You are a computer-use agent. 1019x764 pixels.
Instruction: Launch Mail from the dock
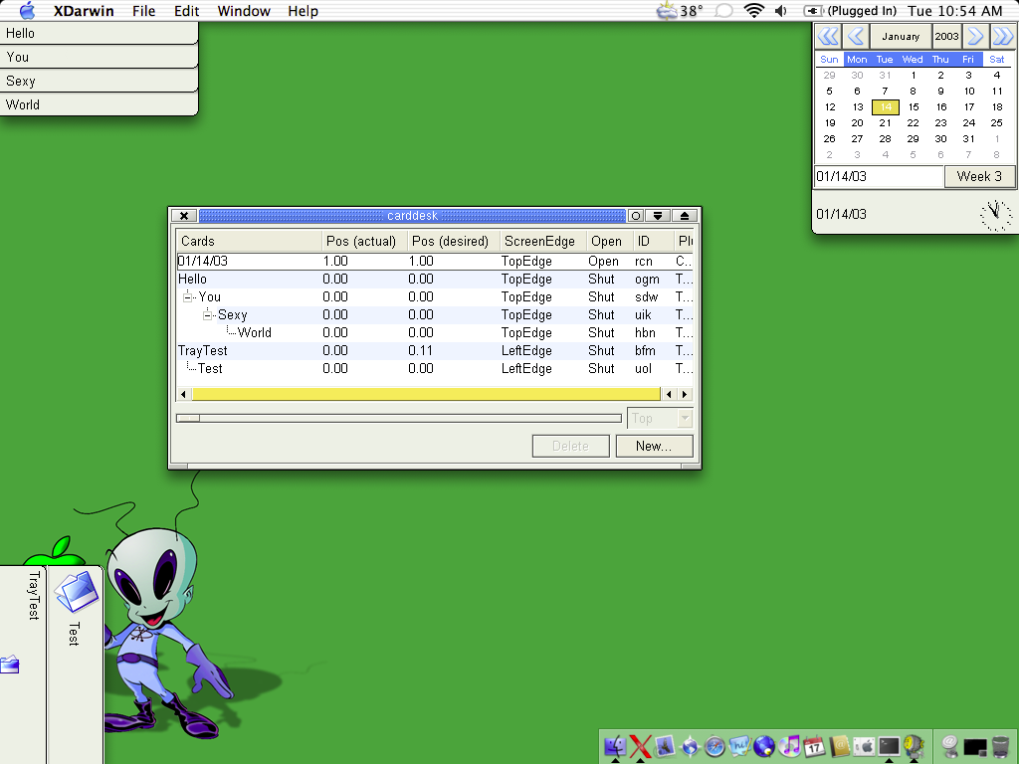(665, 746)
